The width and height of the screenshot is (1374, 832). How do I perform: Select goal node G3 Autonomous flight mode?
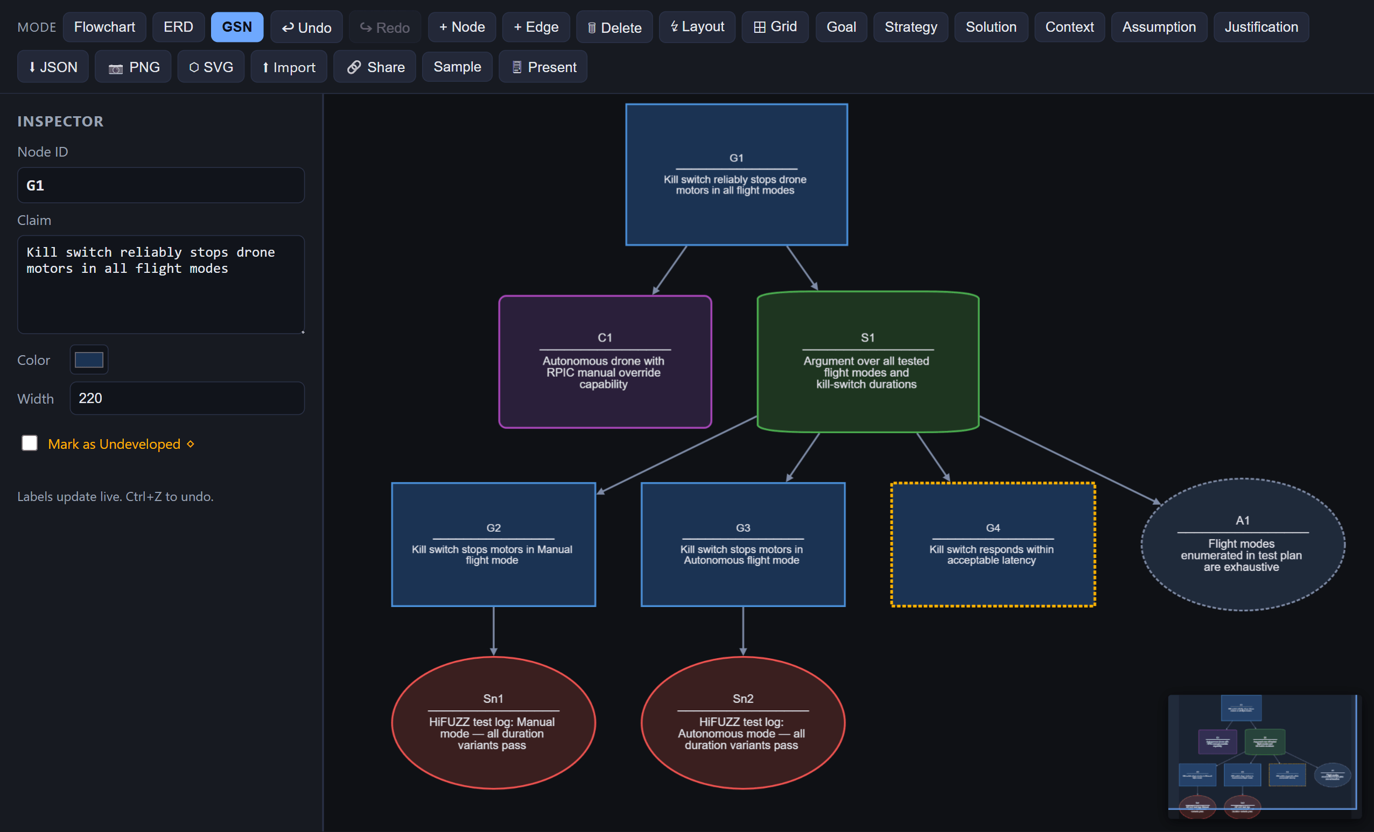click(743, 545)
